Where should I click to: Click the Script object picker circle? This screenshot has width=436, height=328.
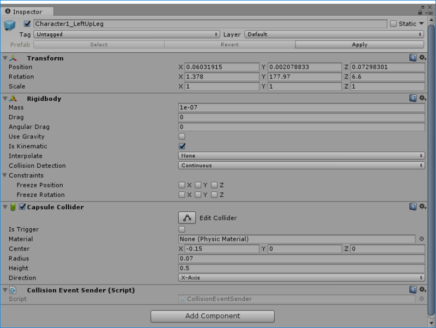(421, 299)
